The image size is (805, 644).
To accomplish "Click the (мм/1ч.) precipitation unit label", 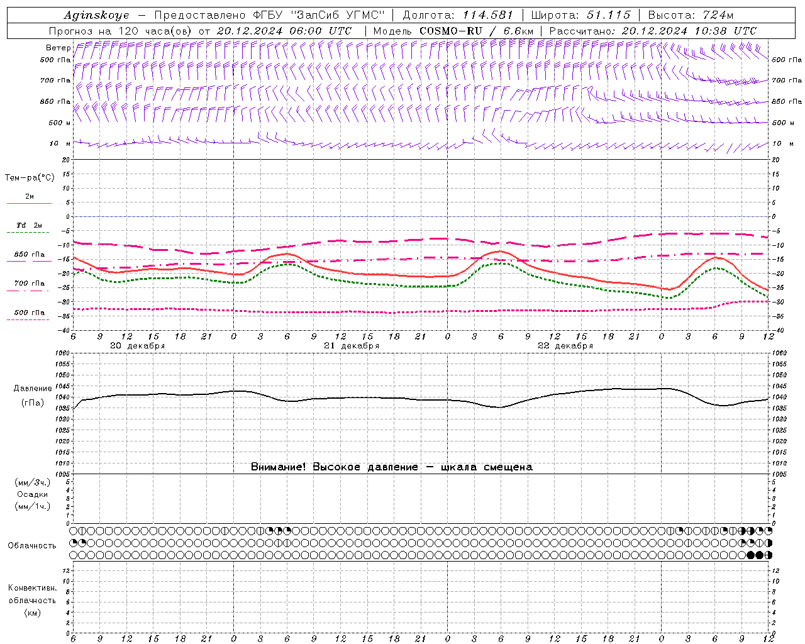I will (33, 506).
